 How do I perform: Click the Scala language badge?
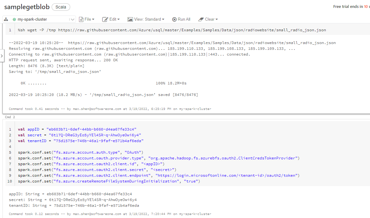[61, 7]
